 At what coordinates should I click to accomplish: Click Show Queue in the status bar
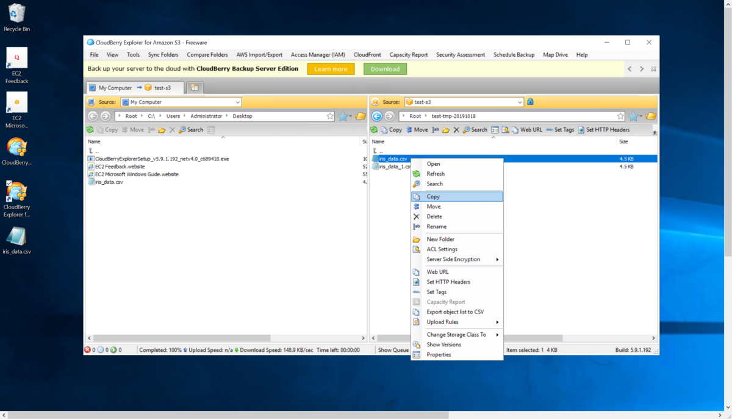393,350
